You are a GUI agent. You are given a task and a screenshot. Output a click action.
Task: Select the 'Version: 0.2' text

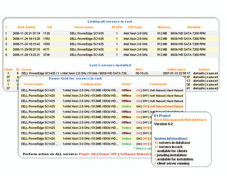click(163, 124)
